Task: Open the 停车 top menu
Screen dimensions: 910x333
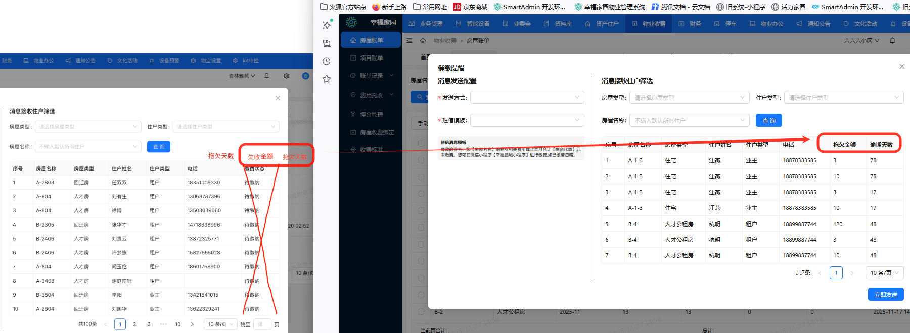Action: tap(725, 24)
